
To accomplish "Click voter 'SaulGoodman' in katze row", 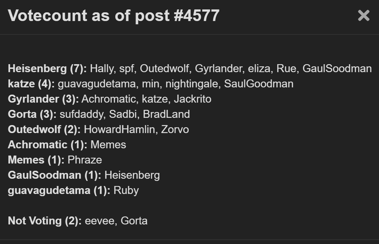I will (259, 84).
